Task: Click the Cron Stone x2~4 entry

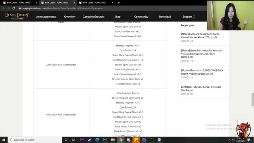Action: pyautogui.click(x=128, y=50)
